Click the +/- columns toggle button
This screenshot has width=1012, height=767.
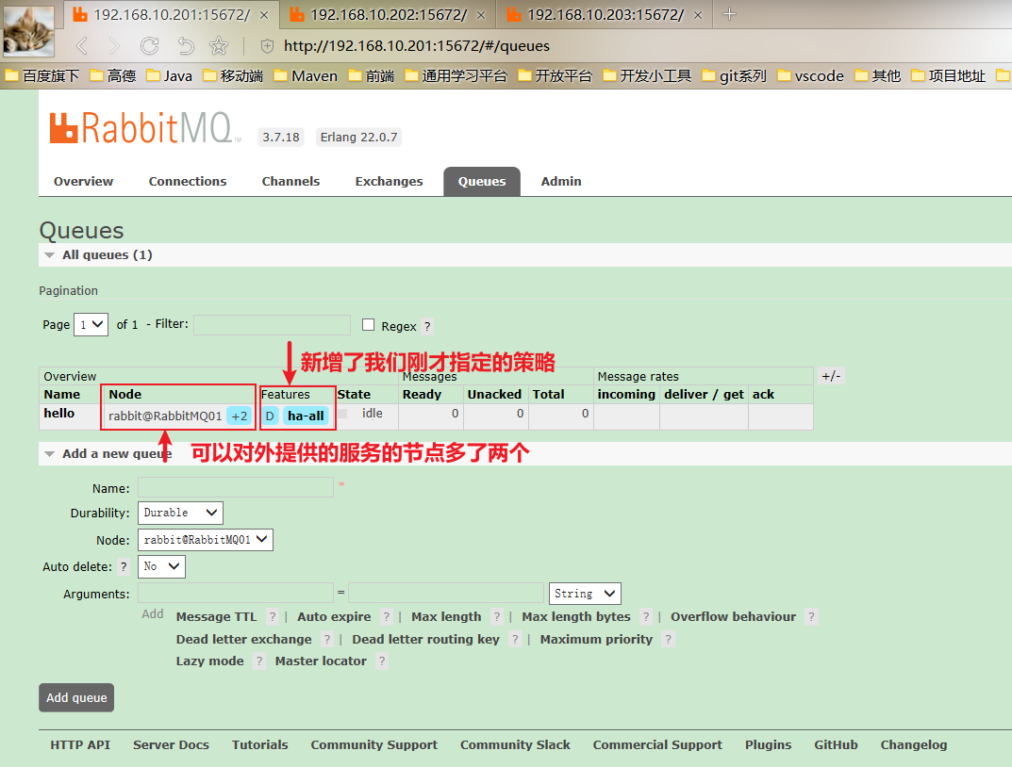pyautogui.click(x=831, y=376)
